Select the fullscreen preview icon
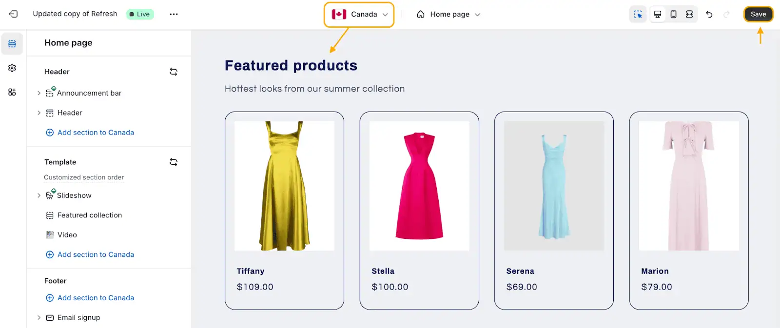This screenshot has width=780, height=328. [x=689, y=14]
